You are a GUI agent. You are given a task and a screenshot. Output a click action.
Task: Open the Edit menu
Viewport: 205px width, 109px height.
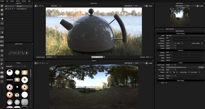(7, 1)
